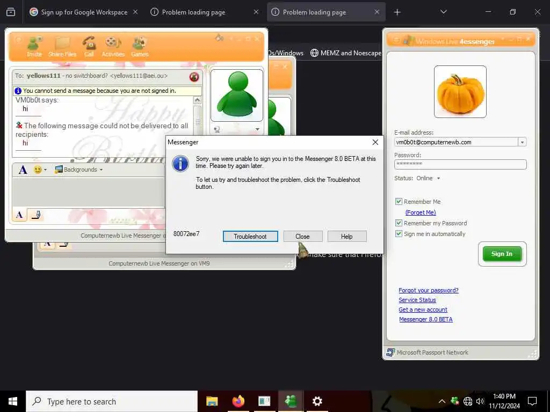Viewport: 550px width, 412px height.
Task: Click the news app icon on taskbar
Action: pos(264,401)
